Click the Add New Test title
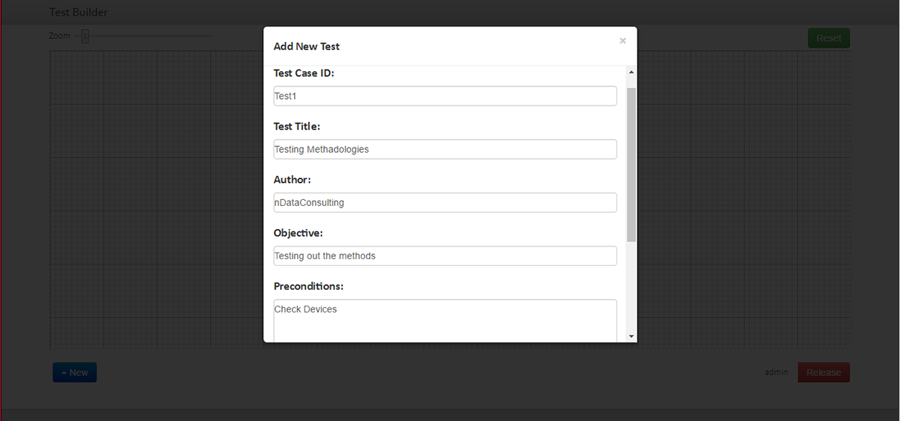The height and width of the screenshot is (421, 900). point(307,46)
